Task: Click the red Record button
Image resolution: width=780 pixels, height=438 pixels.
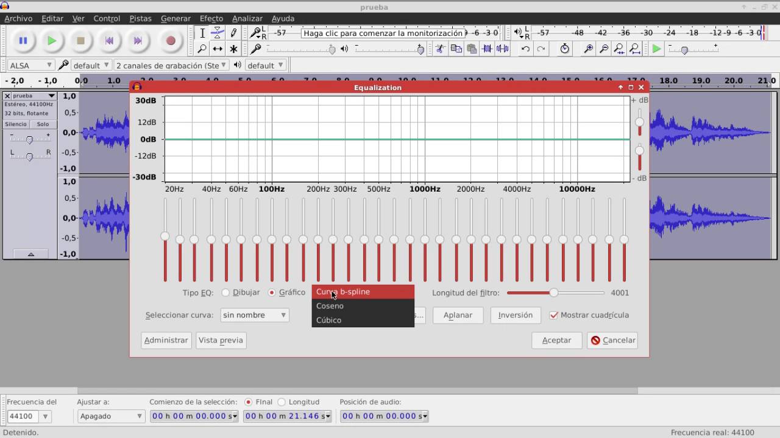Action: [x=171, y=41]
